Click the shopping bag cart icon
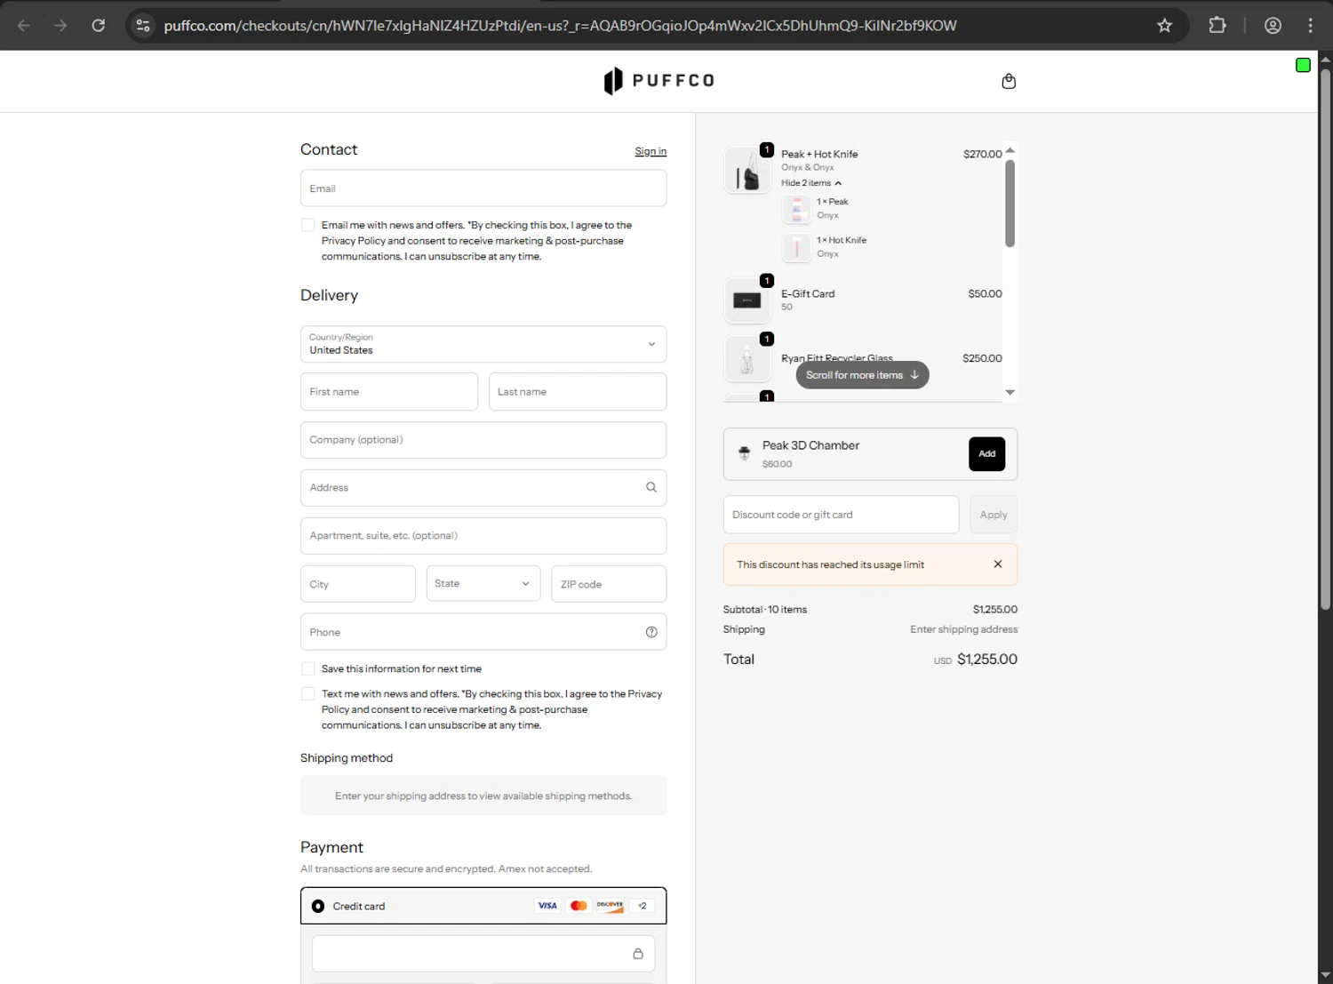 point(1009,81)
